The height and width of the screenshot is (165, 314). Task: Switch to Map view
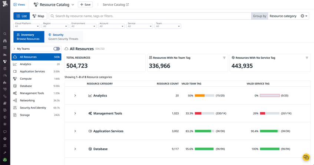pyautogui.click(x=39, y=16)
